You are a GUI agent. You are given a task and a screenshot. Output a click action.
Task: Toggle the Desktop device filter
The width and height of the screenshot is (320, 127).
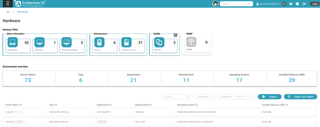point(45,44)
